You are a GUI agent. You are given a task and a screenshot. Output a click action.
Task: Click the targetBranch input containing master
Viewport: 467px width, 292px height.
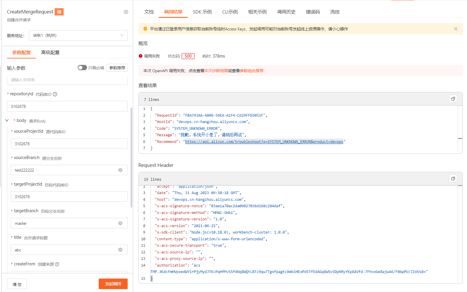(69, 223)
